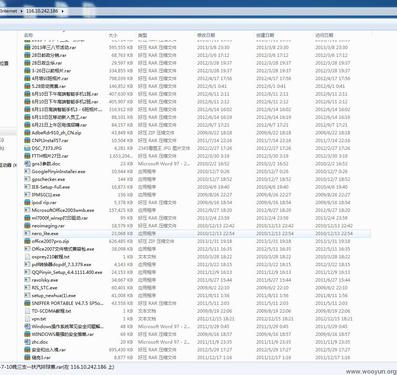Select file Office2007文件格式兼容包.exe
The image size is (397, 375).
(63, 249)
